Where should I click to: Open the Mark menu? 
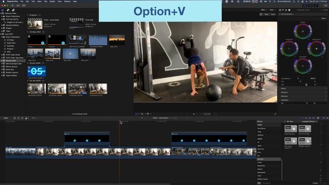click(39, 2)
